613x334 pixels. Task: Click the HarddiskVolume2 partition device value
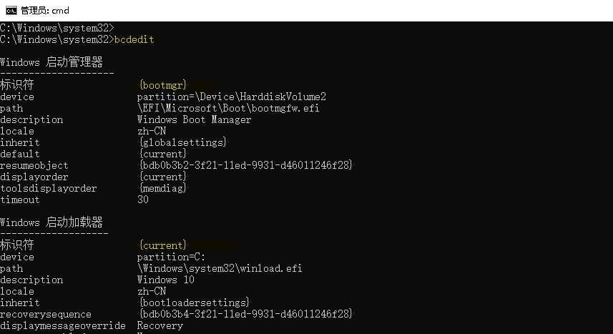232,97
